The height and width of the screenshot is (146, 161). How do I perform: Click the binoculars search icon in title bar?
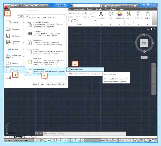click(x=102, y=6)
